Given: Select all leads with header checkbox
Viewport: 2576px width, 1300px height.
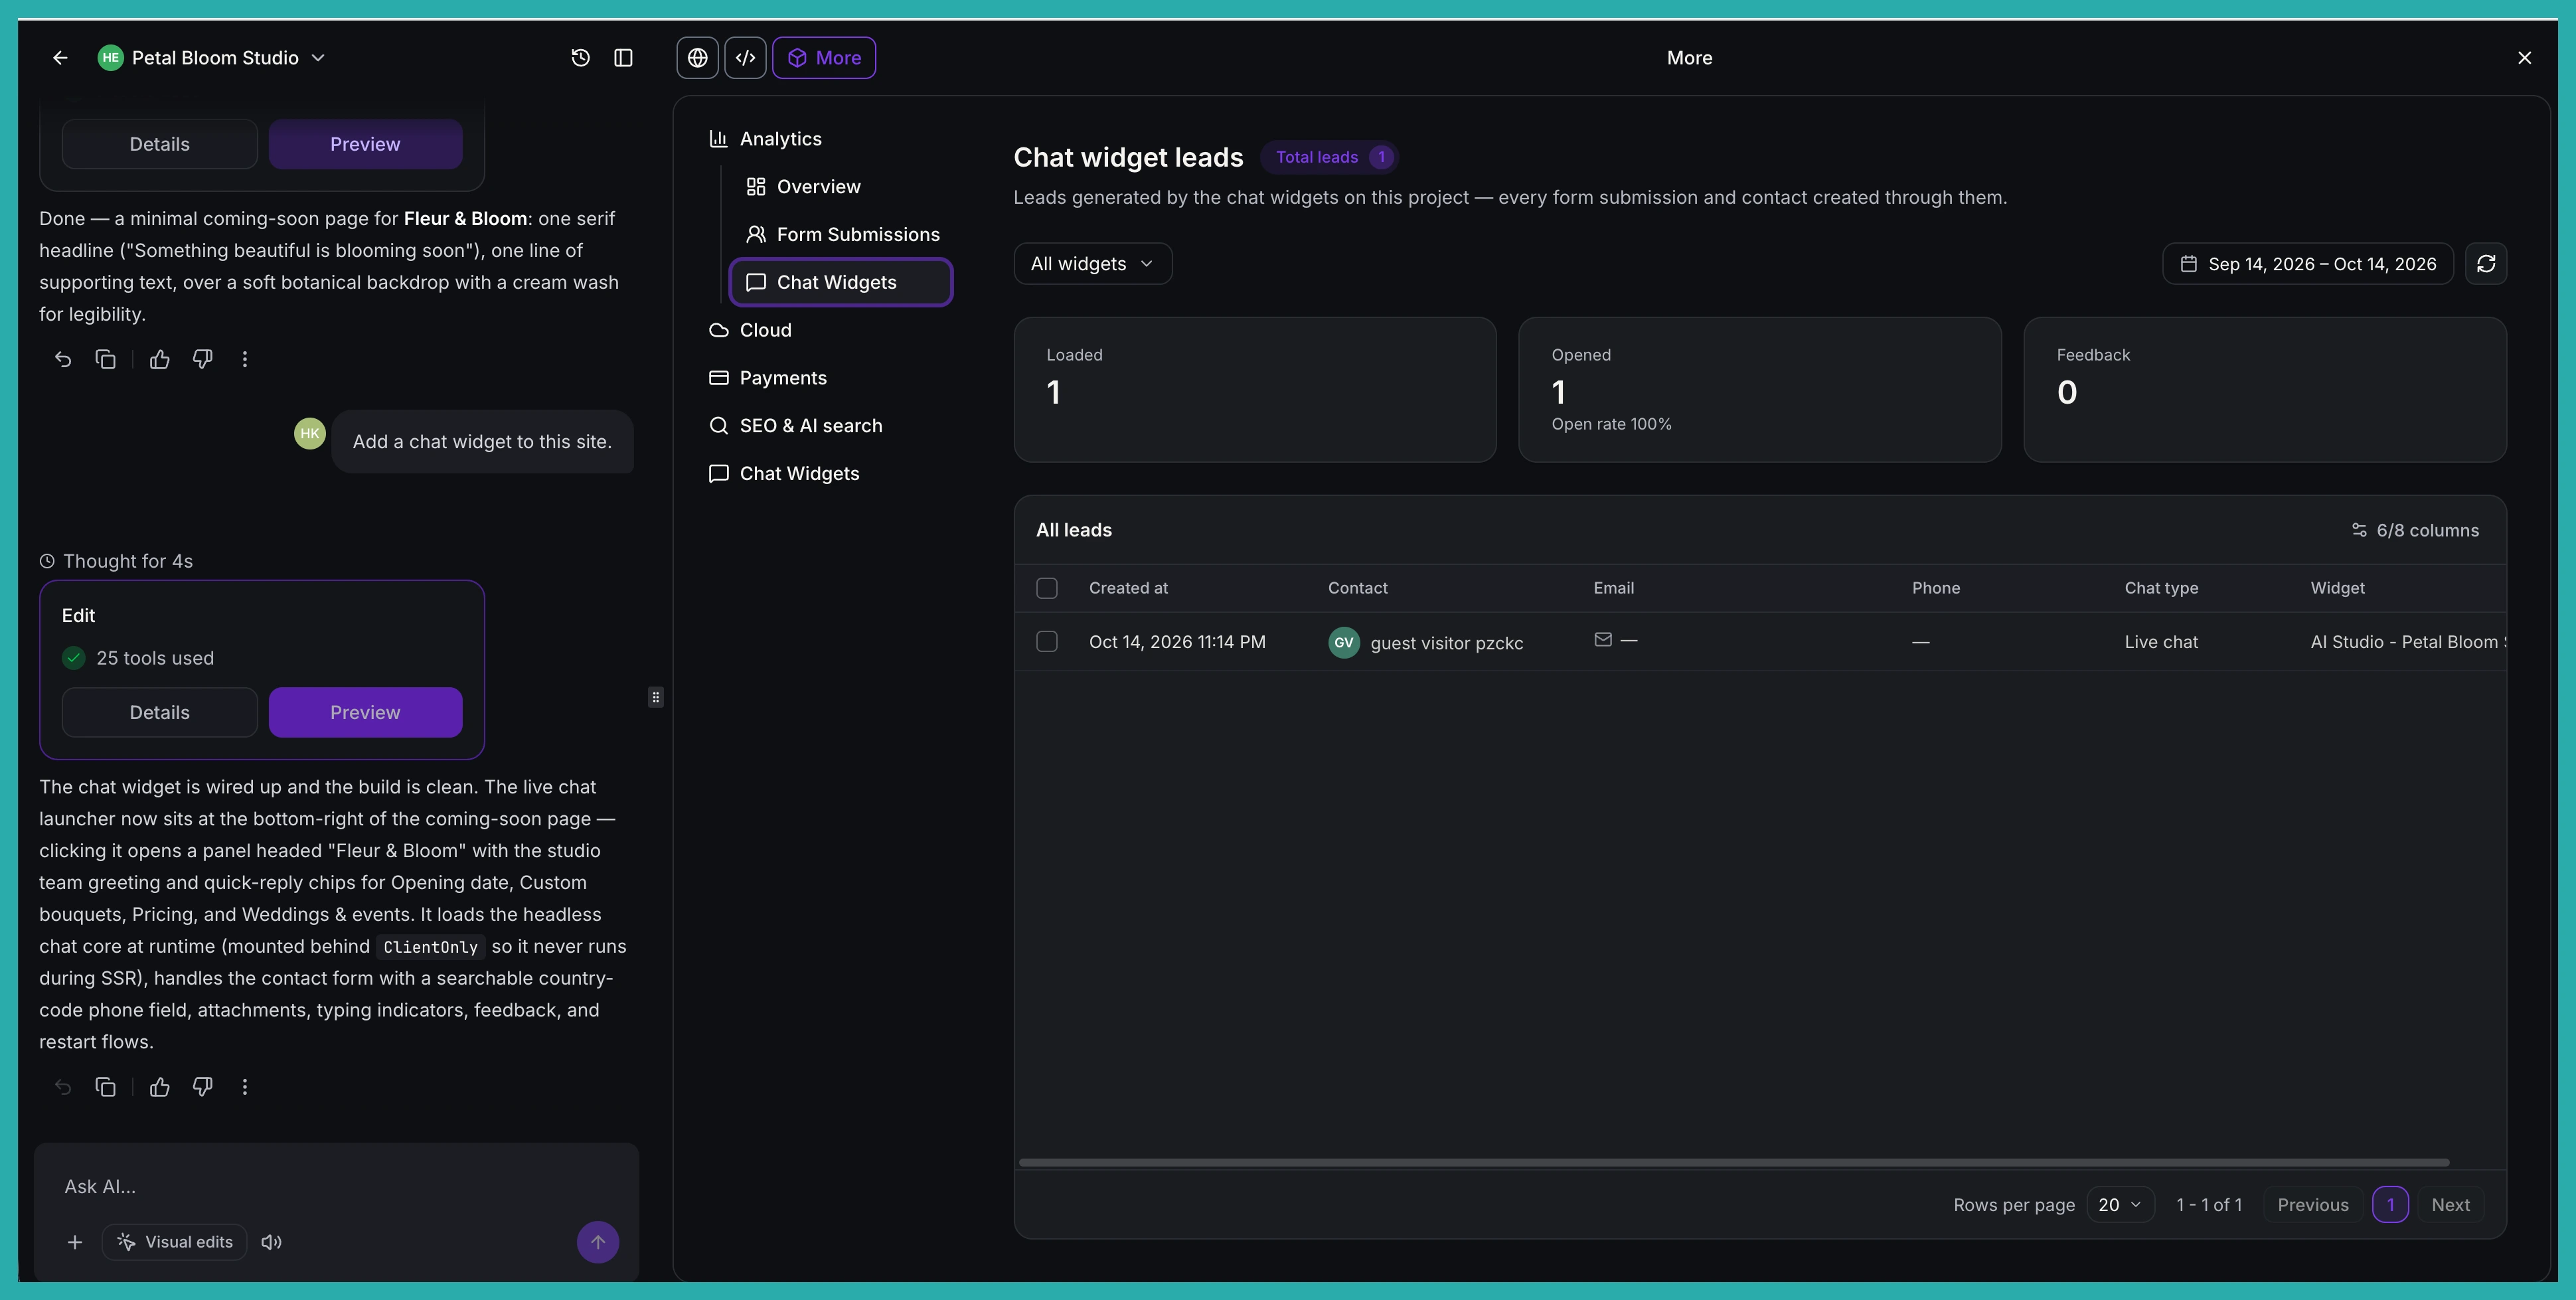Looking at the screenshot, I should coord(1047,588).
